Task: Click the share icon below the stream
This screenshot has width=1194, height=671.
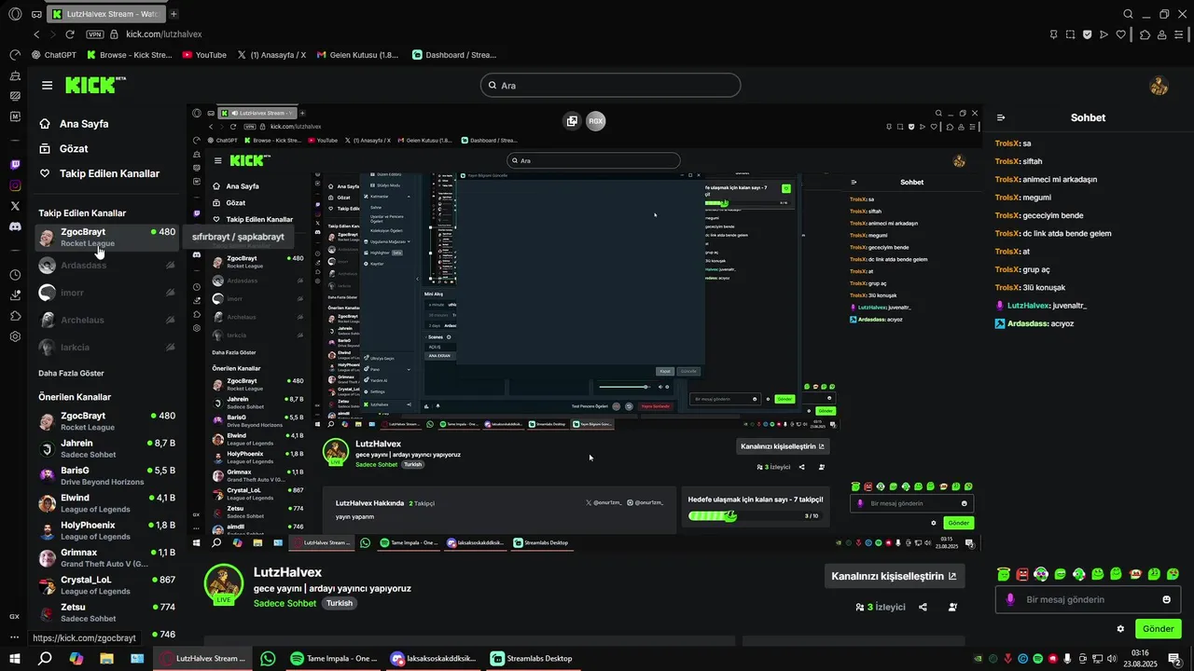Action: tap(923, 607)
